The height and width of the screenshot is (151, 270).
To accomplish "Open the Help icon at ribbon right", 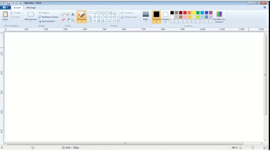I will point(265,8).
